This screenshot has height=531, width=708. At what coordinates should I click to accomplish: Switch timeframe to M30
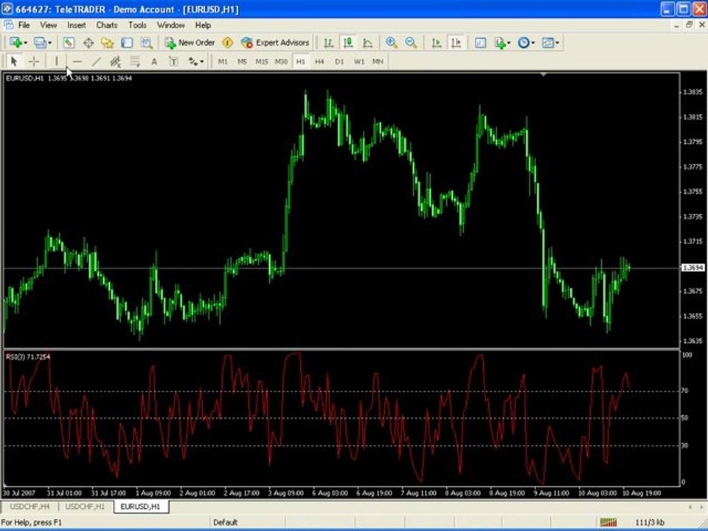(281, 61)
